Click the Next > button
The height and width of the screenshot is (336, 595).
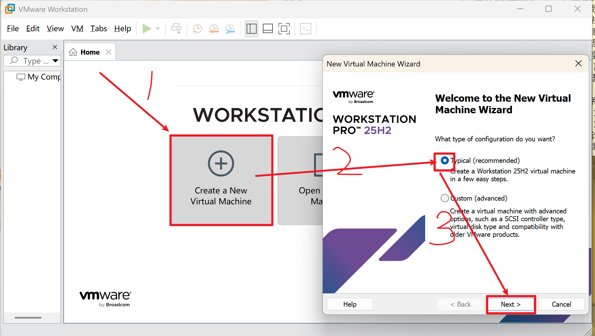tap(511, 304)
